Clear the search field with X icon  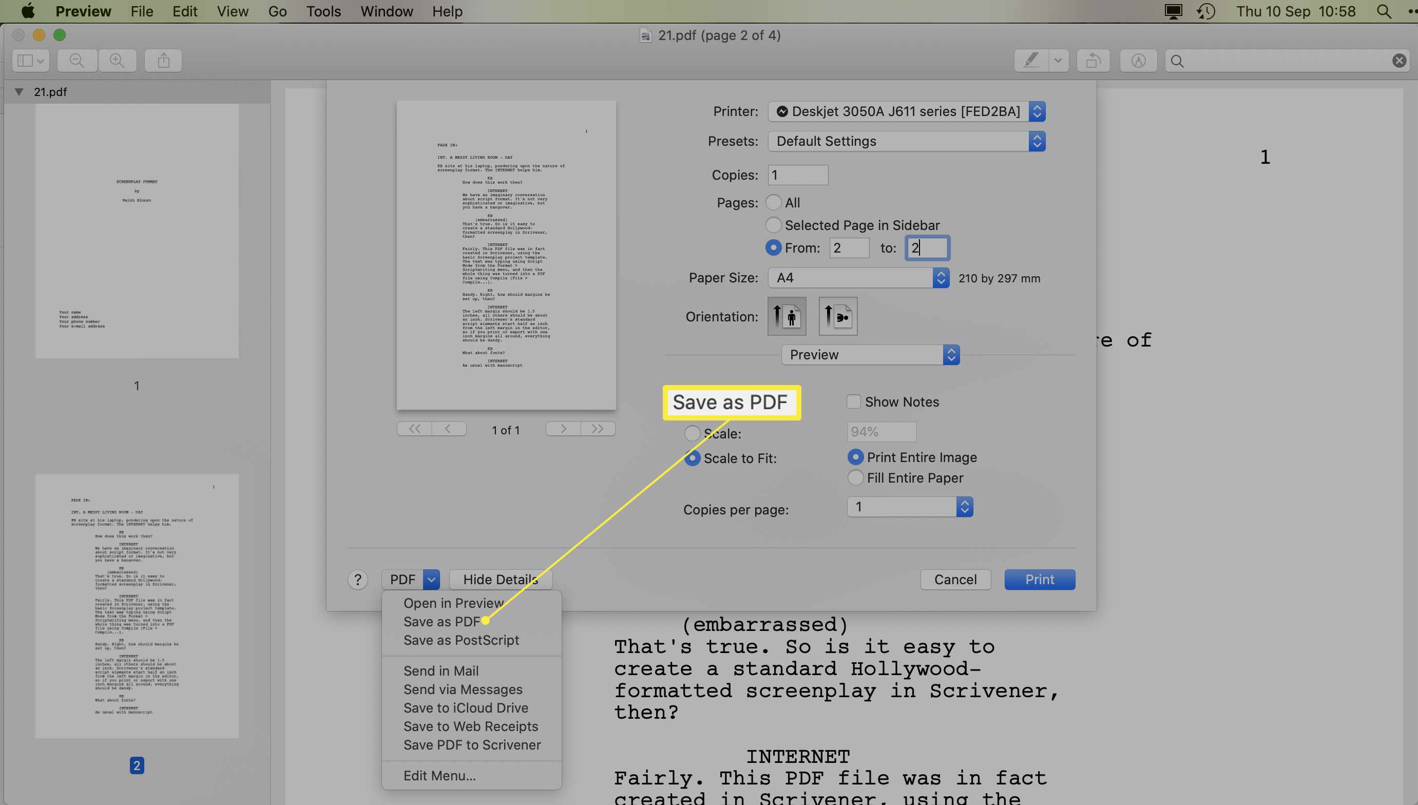point(1399,60)
